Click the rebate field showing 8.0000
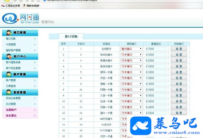Image resolution: width=203 pixels, height=138 pixels. [x=156, y=96]
